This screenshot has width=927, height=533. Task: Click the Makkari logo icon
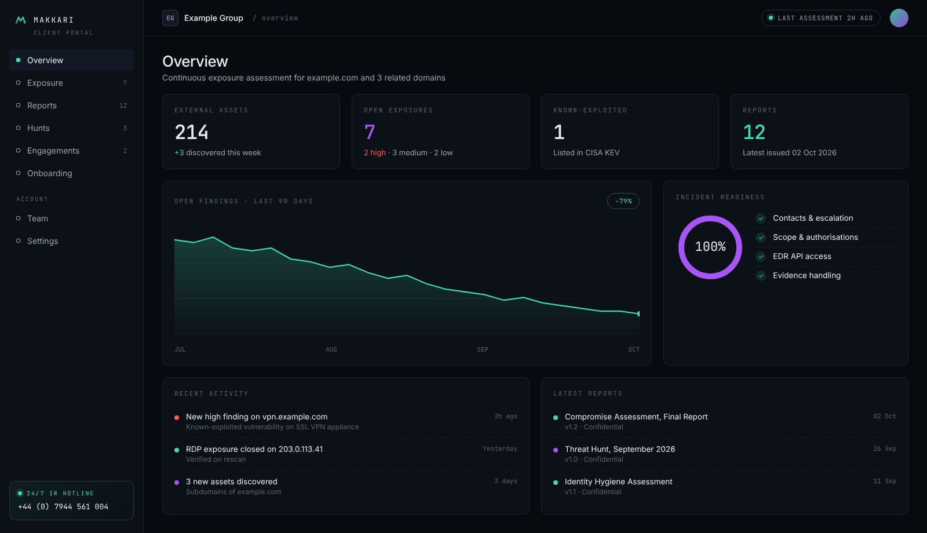click(20, 20)
